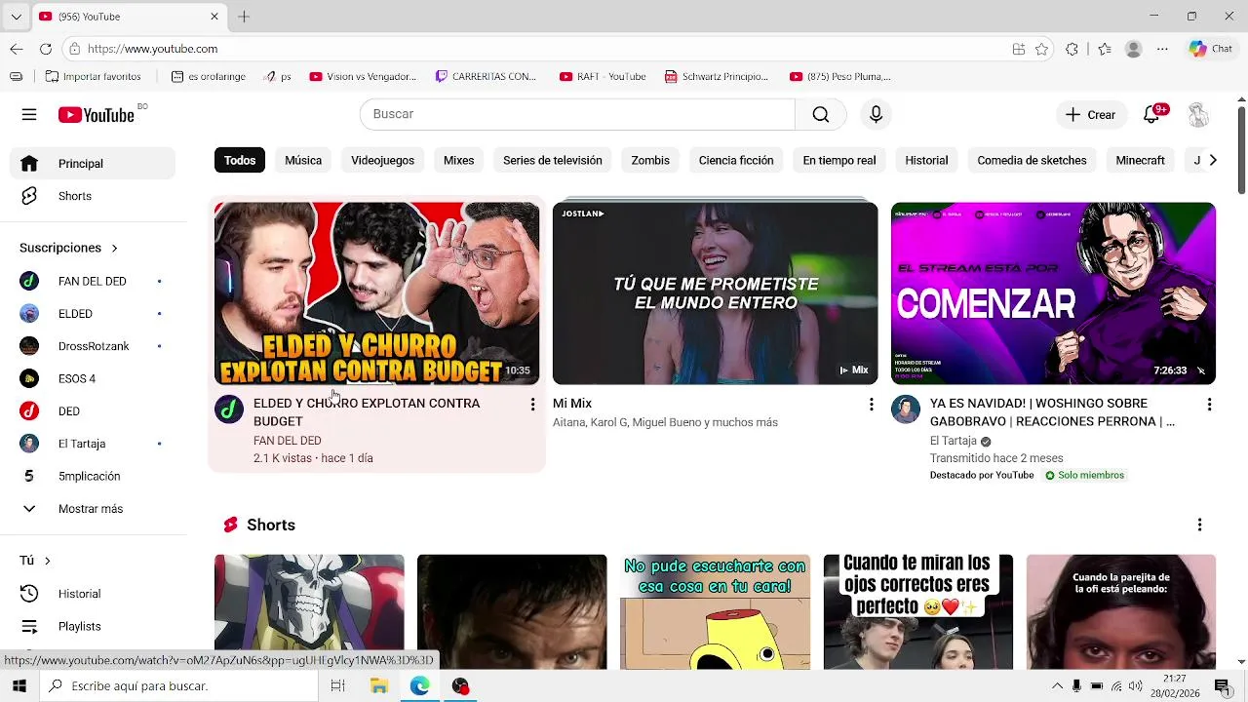Click the browser back arrow
1248x702 pixels.
[x=17, y=49]
